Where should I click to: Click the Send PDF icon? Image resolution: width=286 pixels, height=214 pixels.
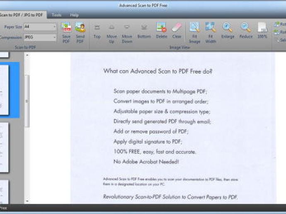pos(80,33)
